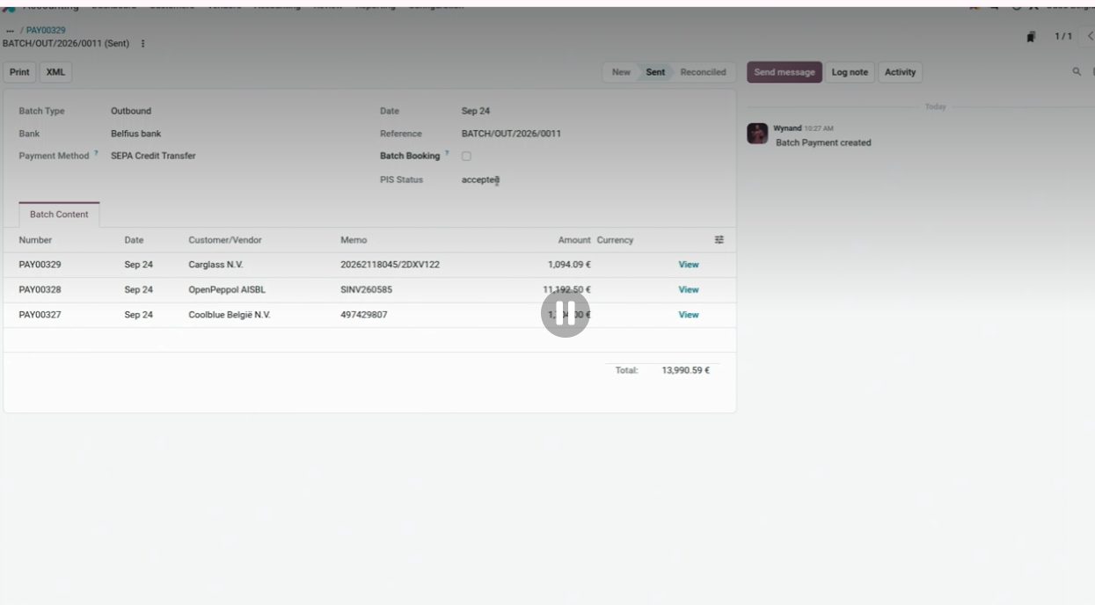Open the PAY00329 breadcrumb link
Screen dimensions: 1095x605
click(x=46, y=31)
